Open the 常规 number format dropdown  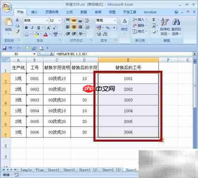[115, 21]
